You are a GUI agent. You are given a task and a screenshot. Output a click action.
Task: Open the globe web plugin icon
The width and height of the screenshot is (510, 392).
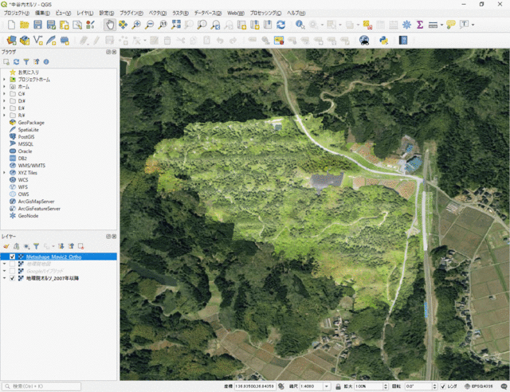[x=364, y=41]
